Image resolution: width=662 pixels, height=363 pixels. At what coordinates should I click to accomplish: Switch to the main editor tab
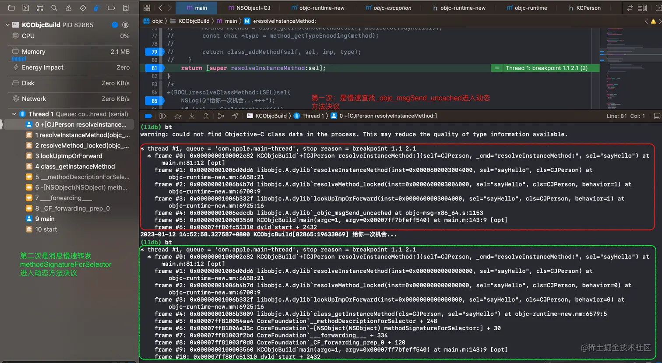point(197,8)
